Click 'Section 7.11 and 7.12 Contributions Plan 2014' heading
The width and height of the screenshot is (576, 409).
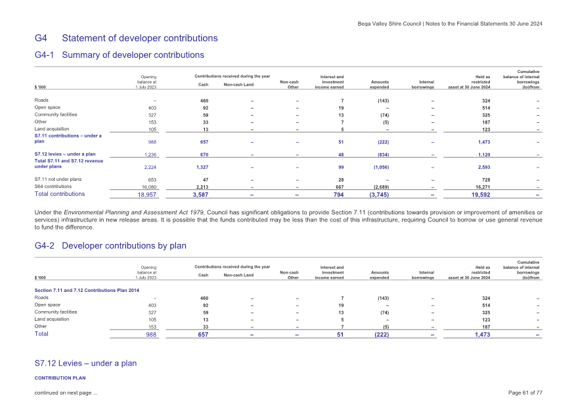87,290
